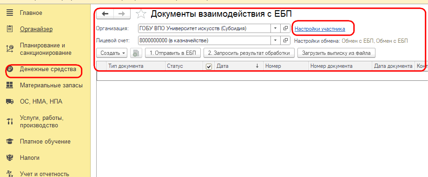Expand the Организация dropdown list
428x177 pixels.
pyautogui.click(x=276, y=28)
